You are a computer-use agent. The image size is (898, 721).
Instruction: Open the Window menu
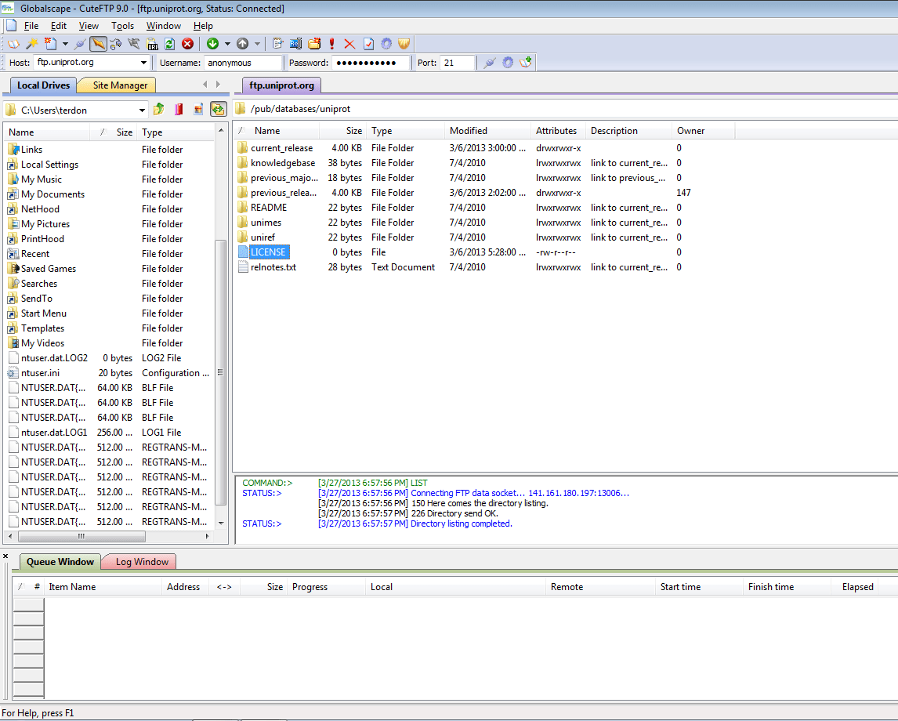click(163, 26)
